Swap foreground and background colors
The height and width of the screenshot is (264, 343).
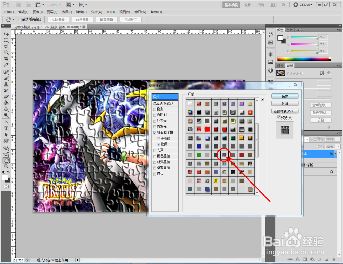8,172
